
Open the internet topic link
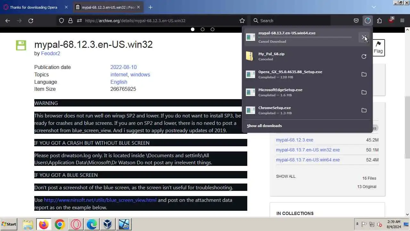pyautogui.click(x=119, y=74)
